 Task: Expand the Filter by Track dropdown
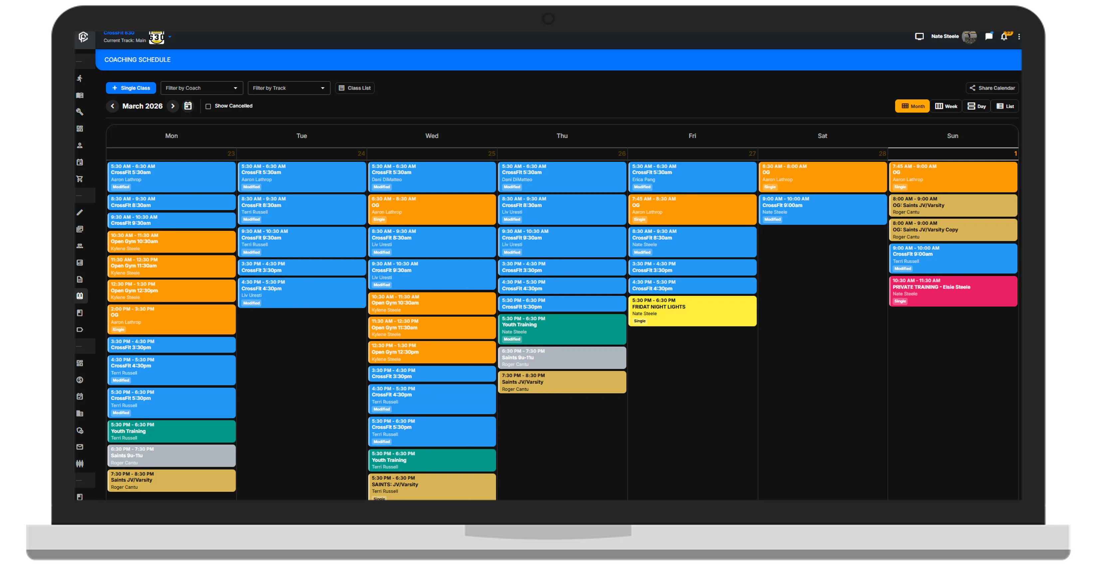289,88
